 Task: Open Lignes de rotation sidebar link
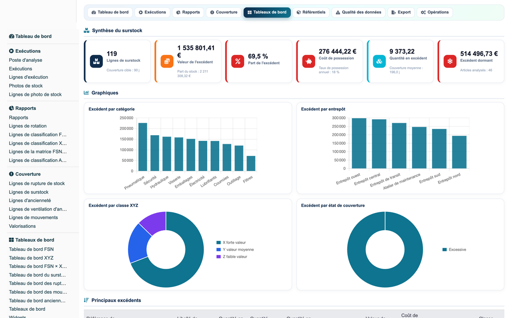click(x=28, y=126)
